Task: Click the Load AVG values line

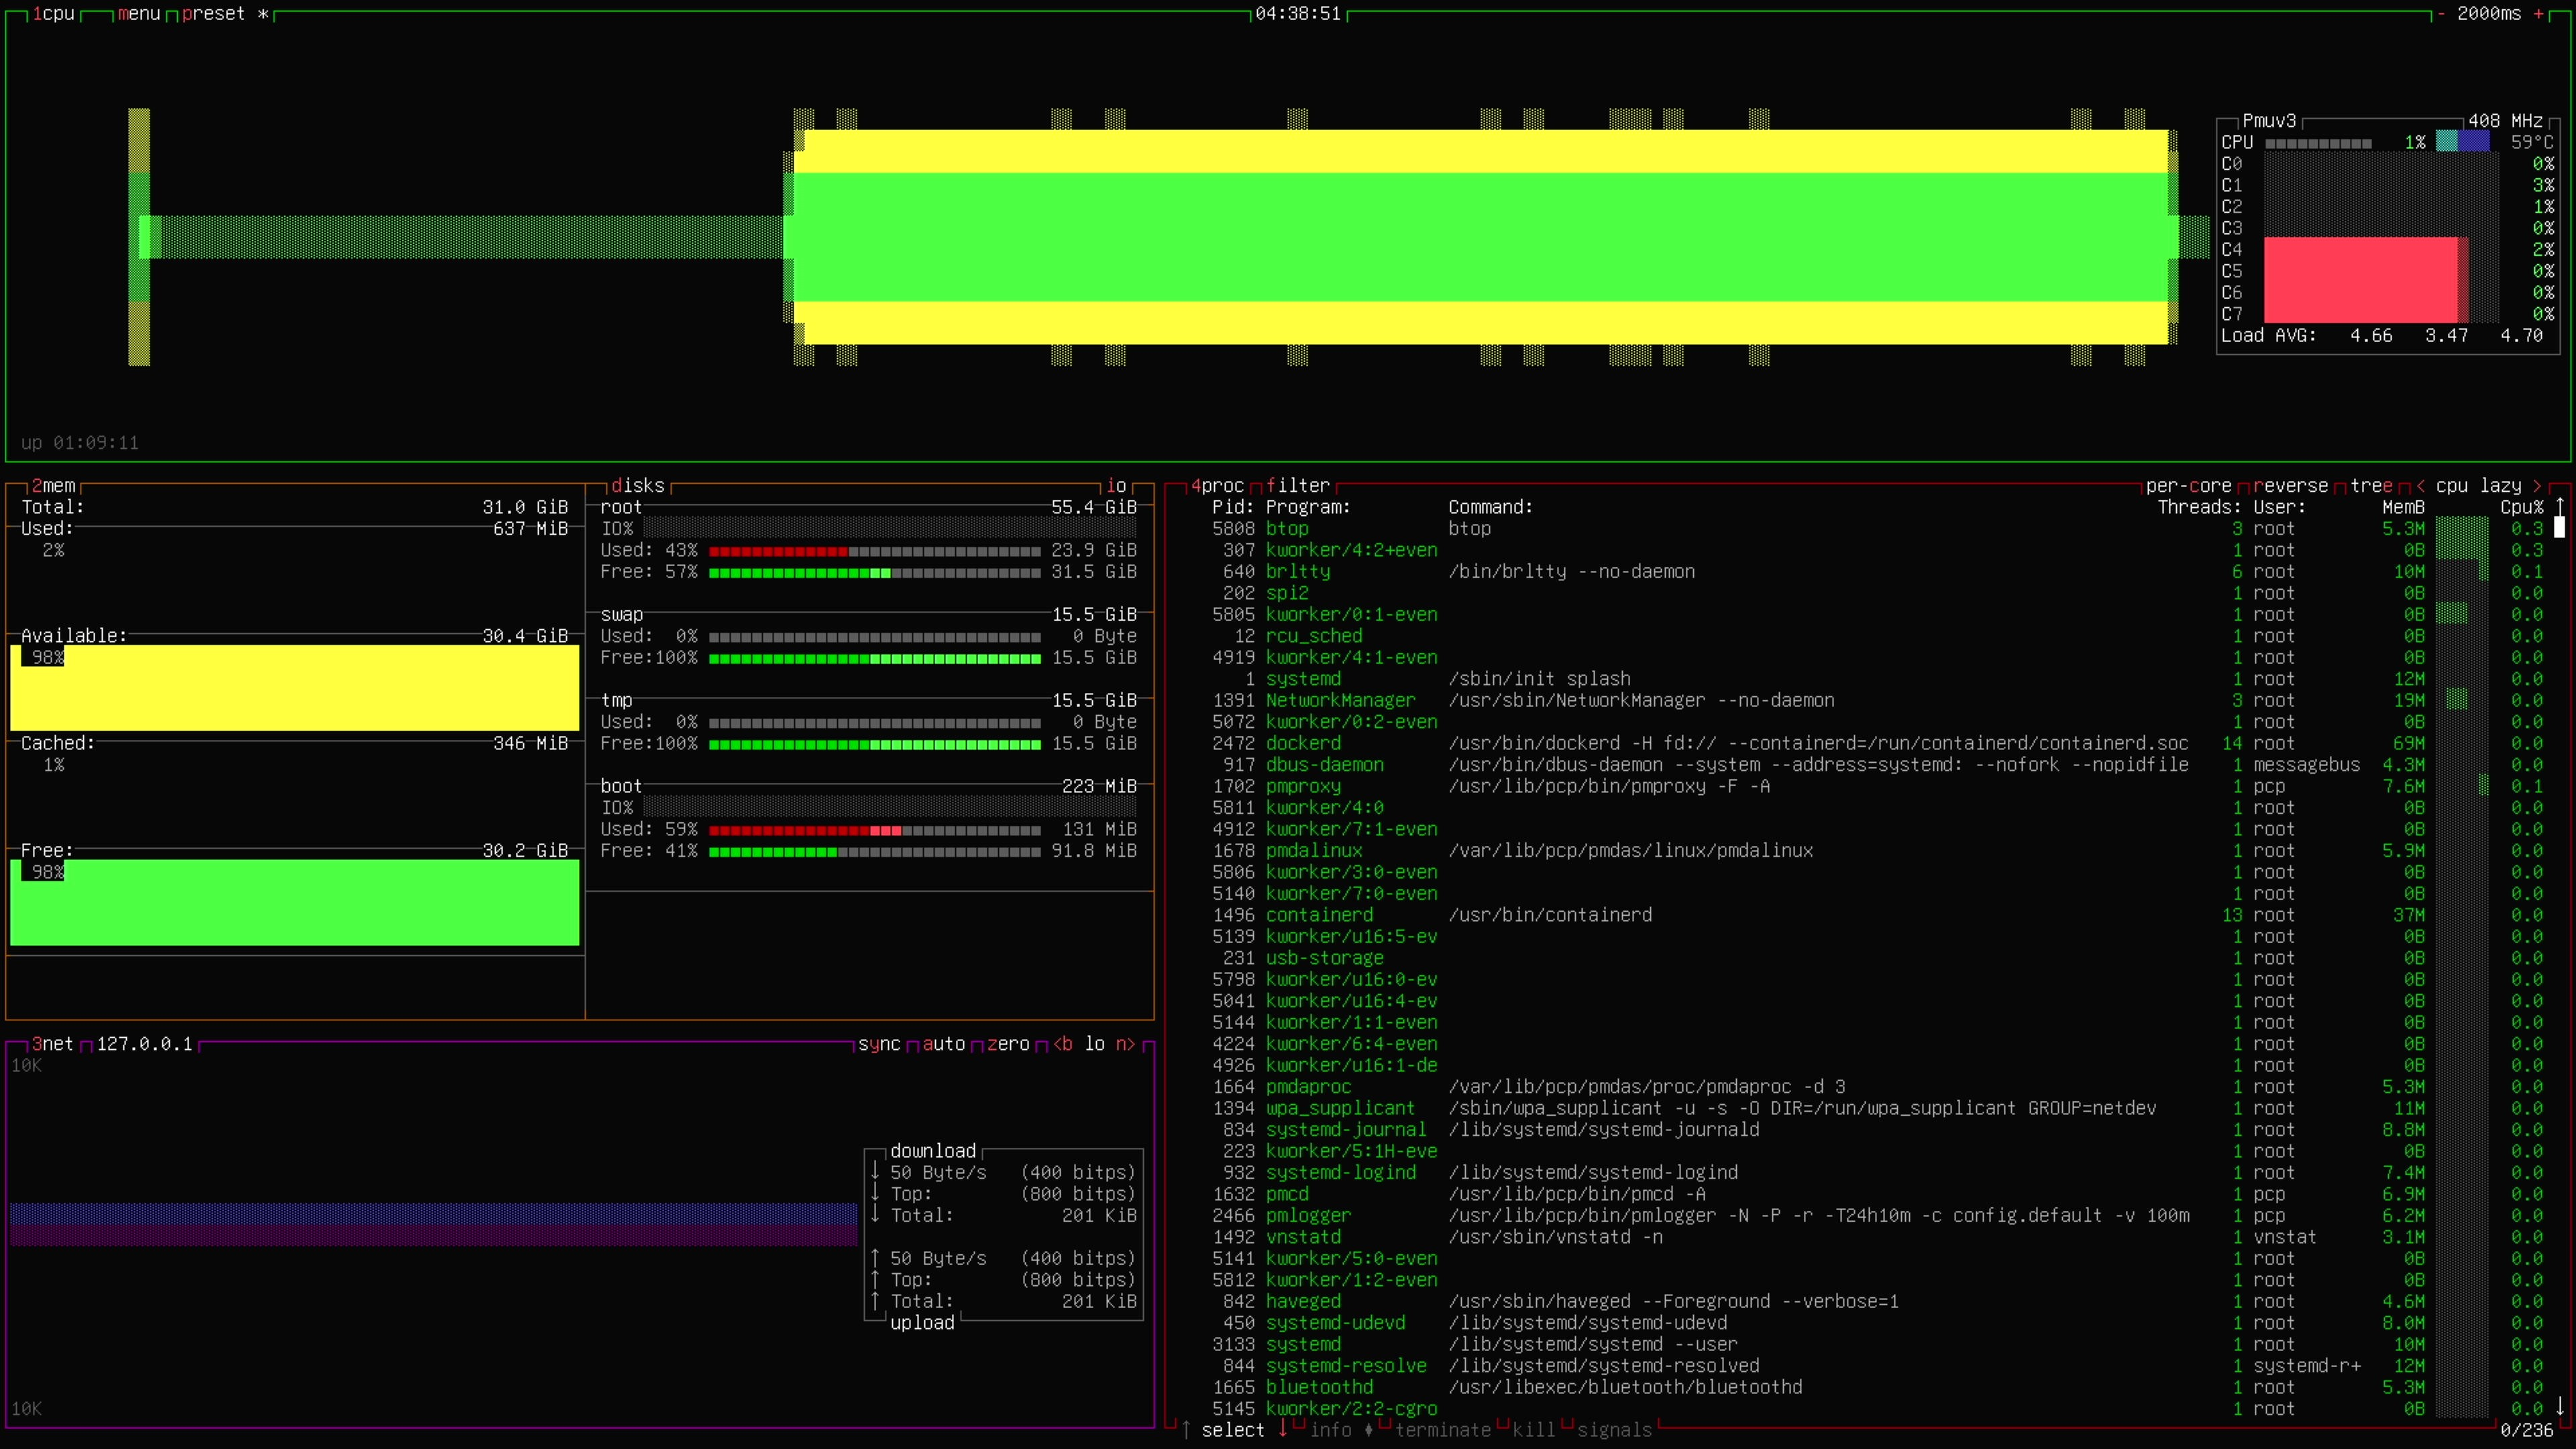Action: pos(2381,336)
